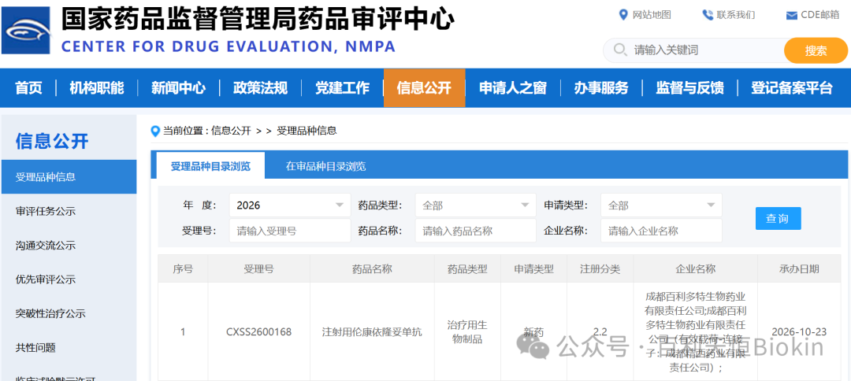851x381 pixels.
Task: Open 申请人之窗 navigation item
Action: pyautogui.click(x=513, y=88)
